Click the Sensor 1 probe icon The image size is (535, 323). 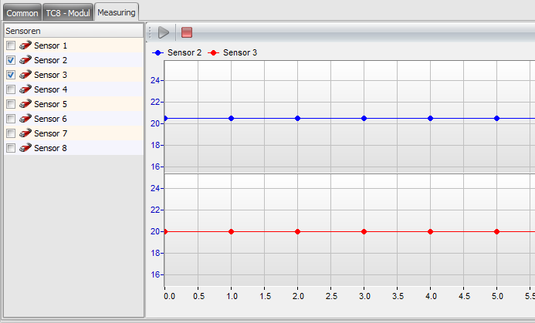tap(25, 45)
